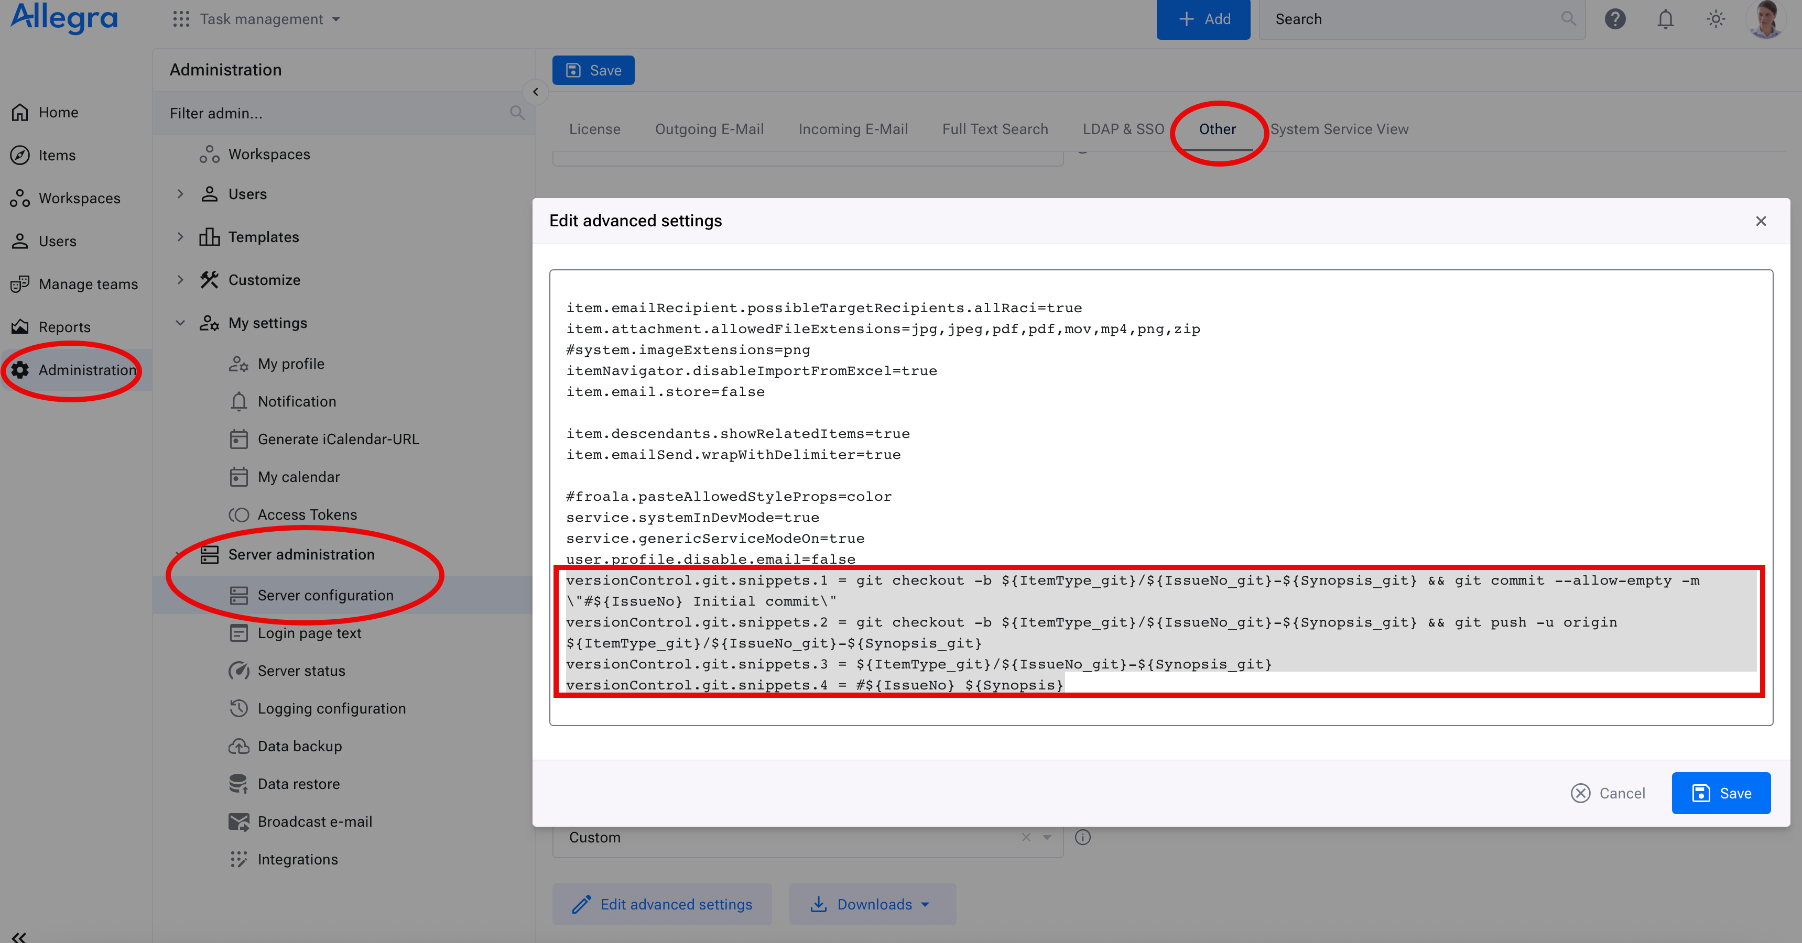
Task: Switch to the Full Text Search tab
Action: (995, 129)
